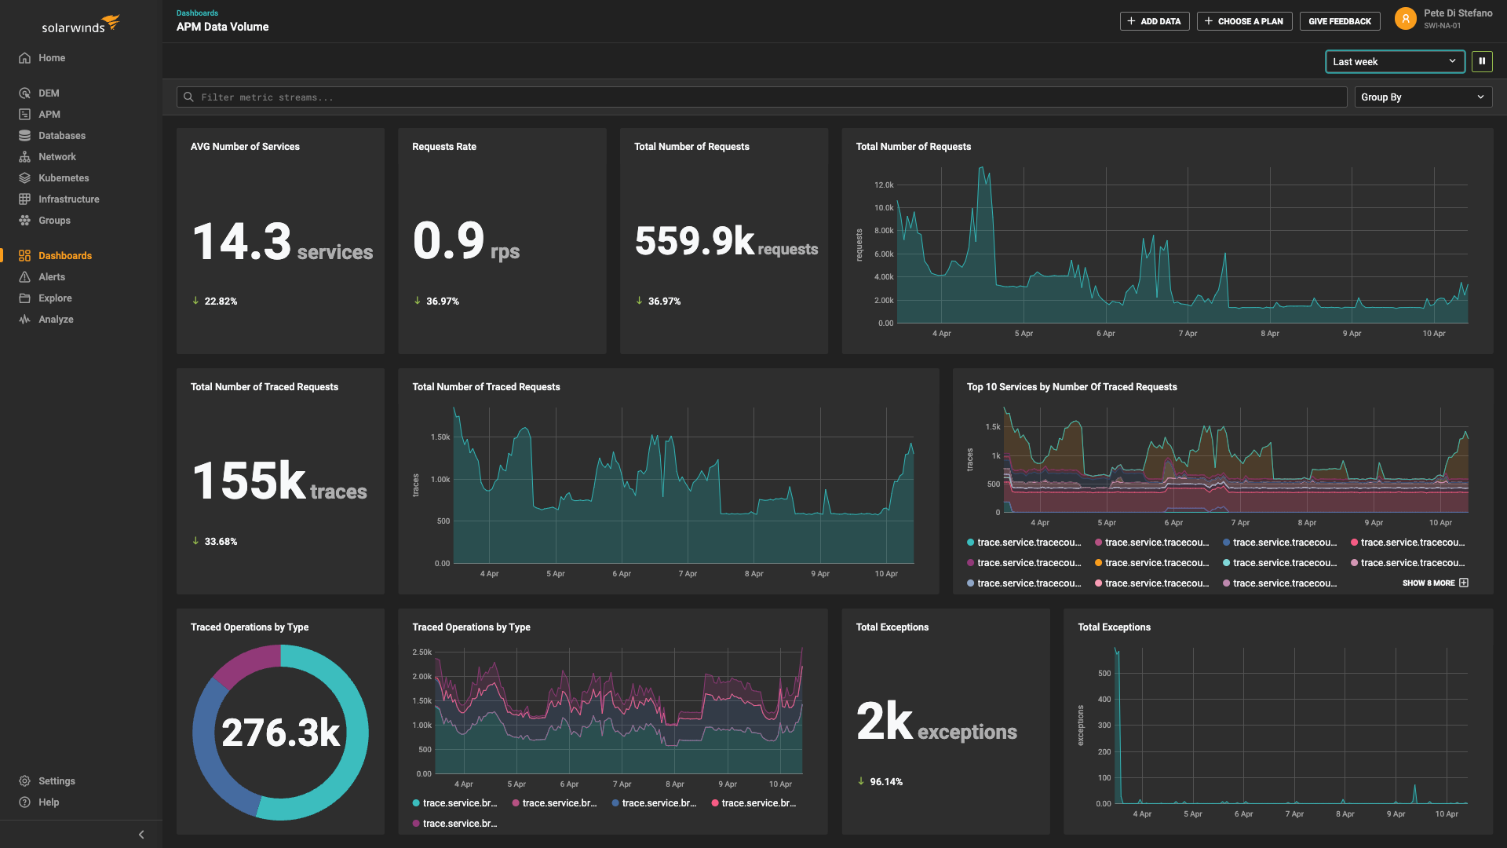Click the ADD DATA button
Viewport: 1507px width, 848px height.
click(1154, 20)
